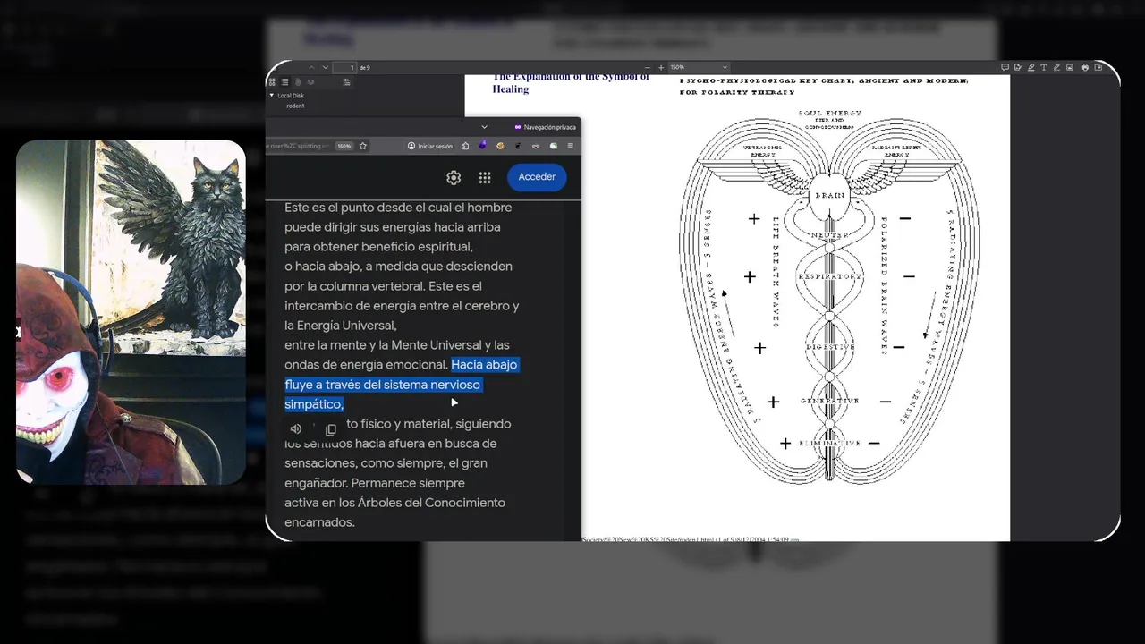Click the text 'engañador. Permanece siempre'

click(x=375, y=483)
